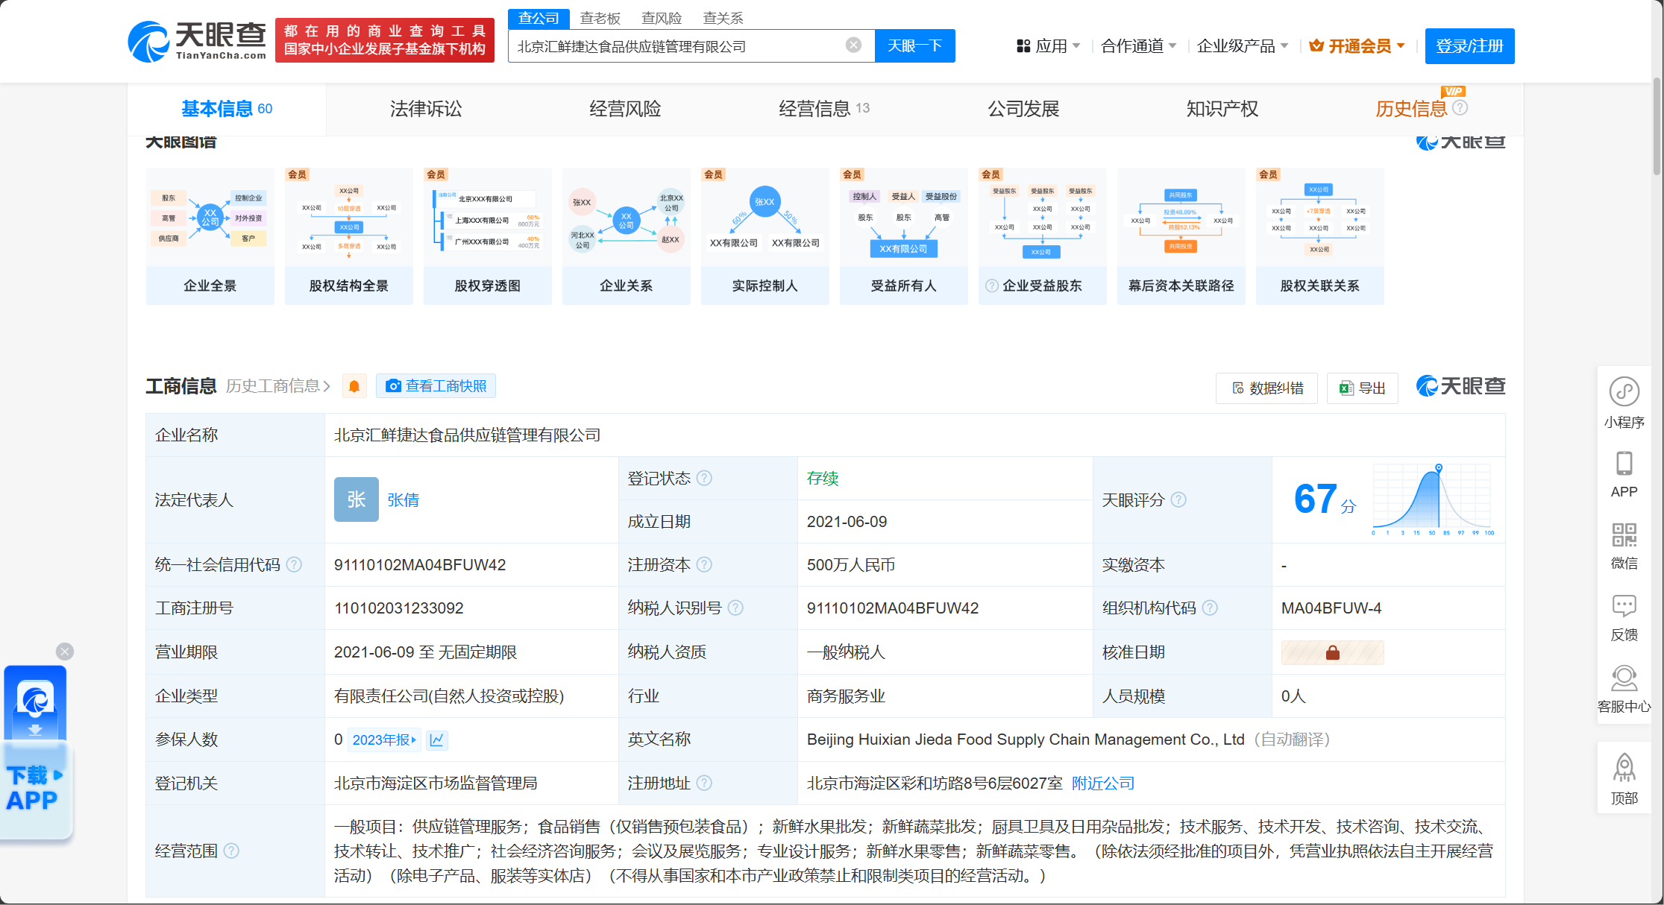This screenshot has height=905, width=1664.
Task: Click the 张 avatar of legal representative
Action: 356,499
